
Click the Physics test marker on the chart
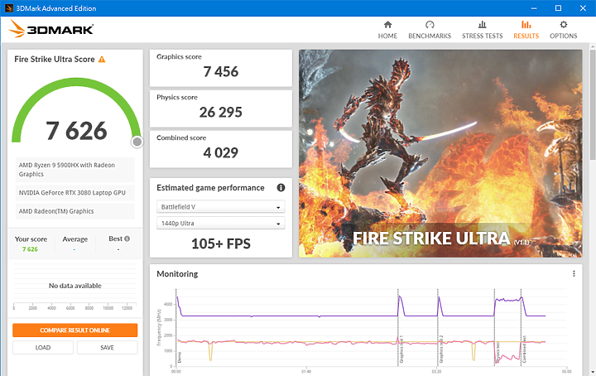497,353
